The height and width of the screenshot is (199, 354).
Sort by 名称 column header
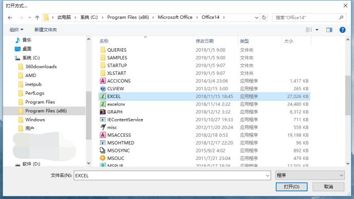(x=104, y=41)
